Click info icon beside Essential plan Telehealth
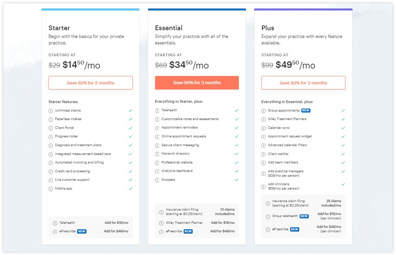 (157, 111)
